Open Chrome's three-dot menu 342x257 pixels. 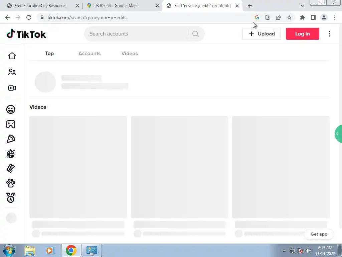(335, 17)
